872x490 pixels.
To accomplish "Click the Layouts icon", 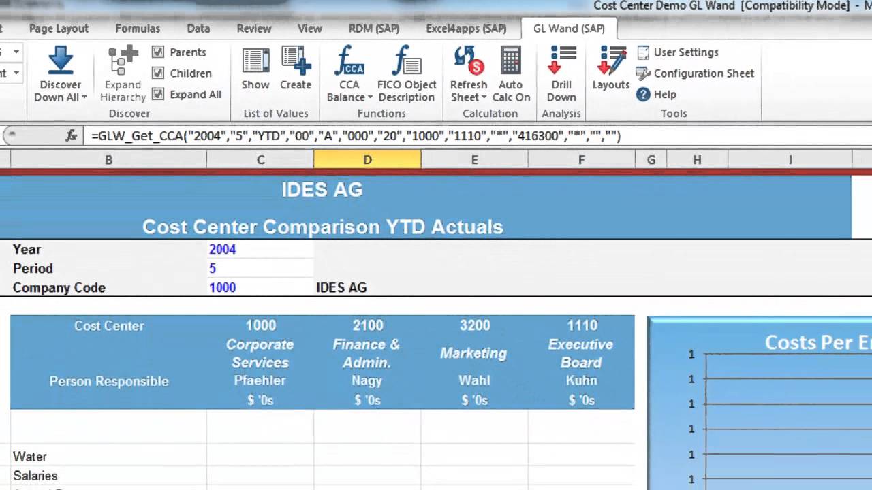I will click(611, 60).
